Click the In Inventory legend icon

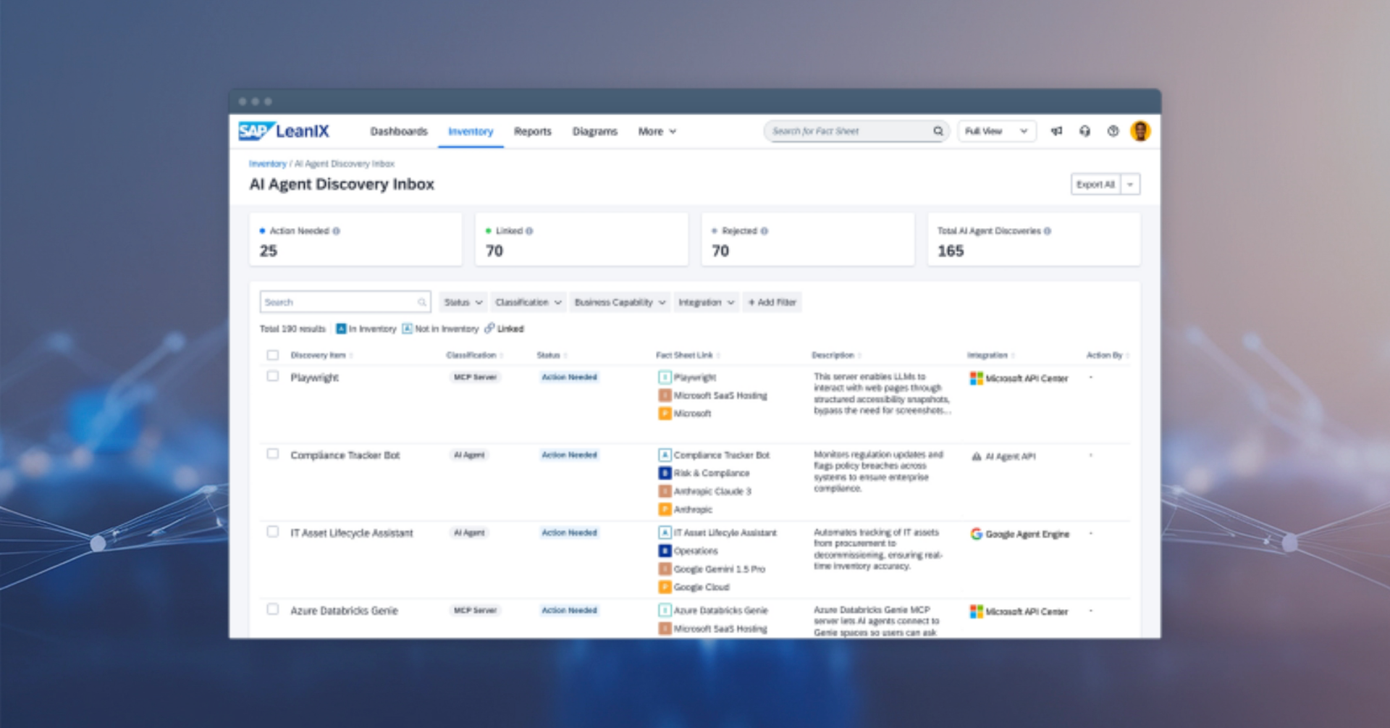point(341,329)
